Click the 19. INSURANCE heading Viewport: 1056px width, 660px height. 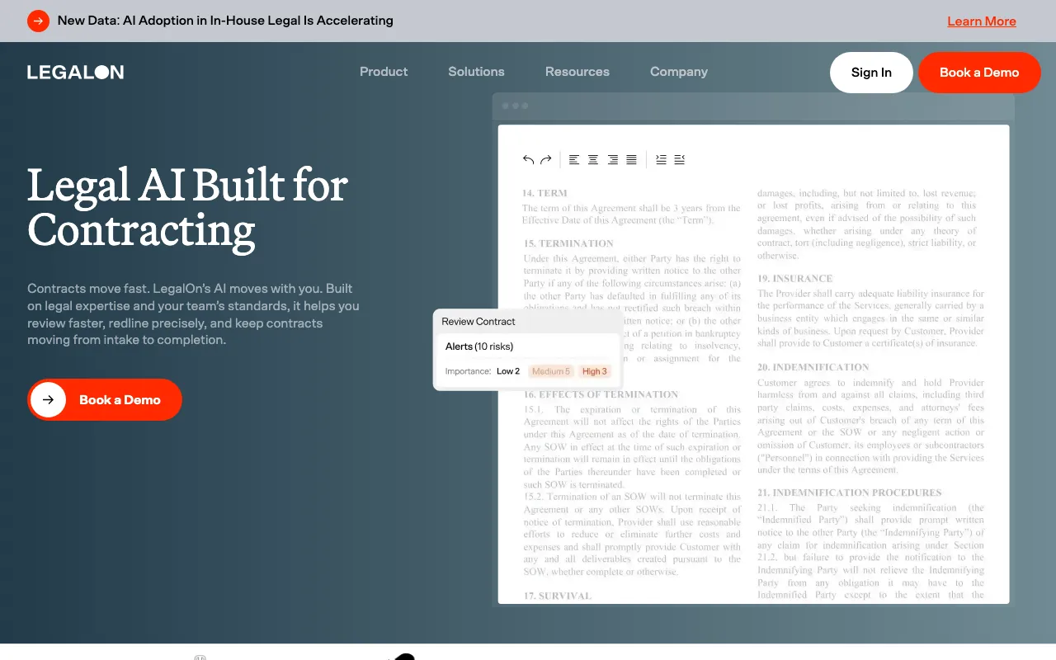coord(795,278)
